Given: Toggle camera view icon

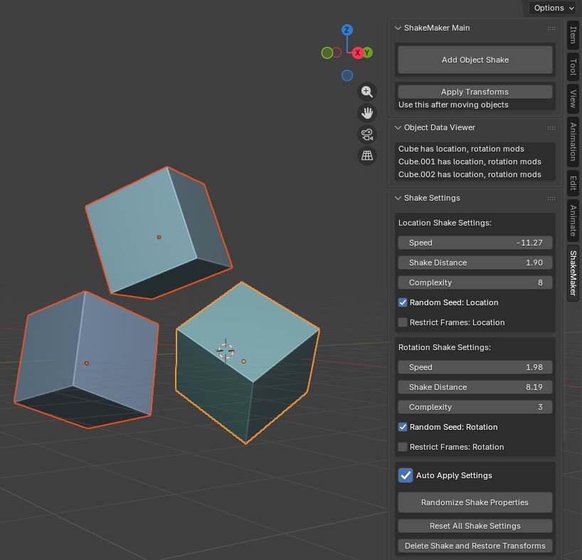Looking at the screenshot, I should pos(367,134).
